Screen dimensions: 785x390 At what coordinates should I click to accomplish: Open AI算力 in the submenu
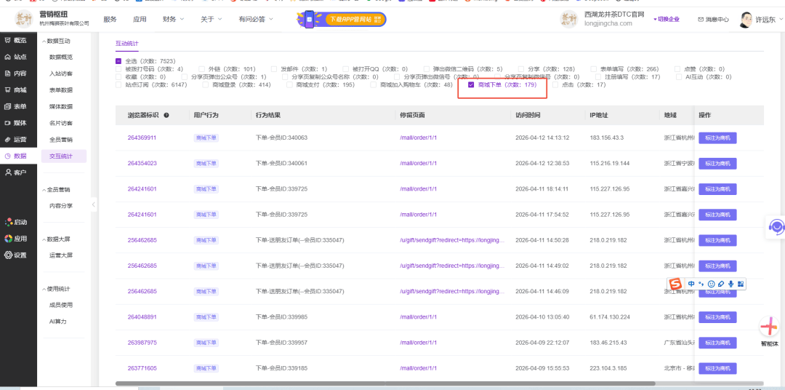point(58,322)
